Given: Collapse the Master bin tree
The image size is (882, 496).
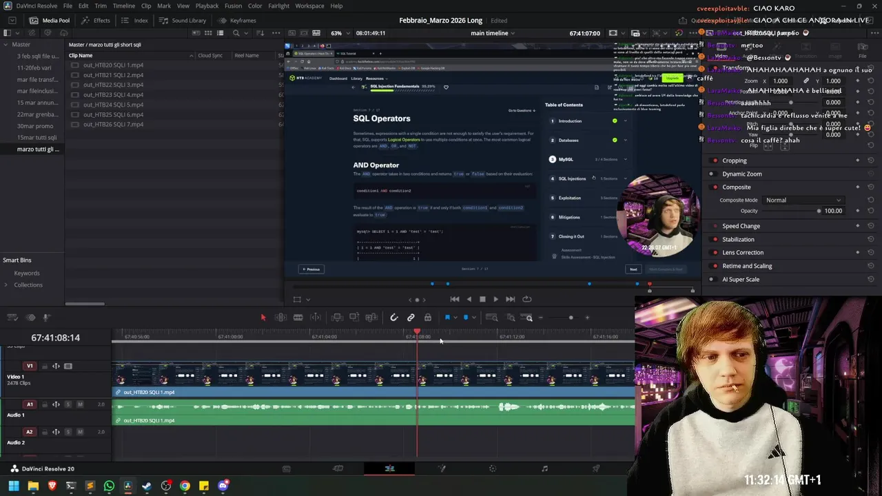Looking at the screenshot, I should click(6, 45).
